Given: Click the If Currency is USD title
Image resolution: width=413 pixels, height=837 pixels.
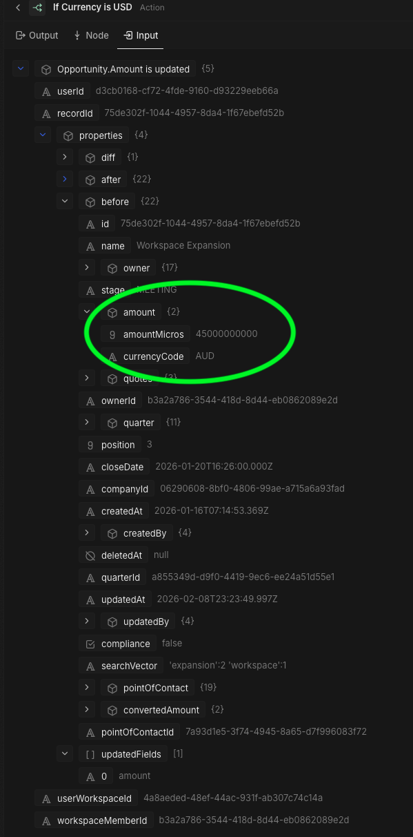Looking at the screenshot, I should 92,8.
